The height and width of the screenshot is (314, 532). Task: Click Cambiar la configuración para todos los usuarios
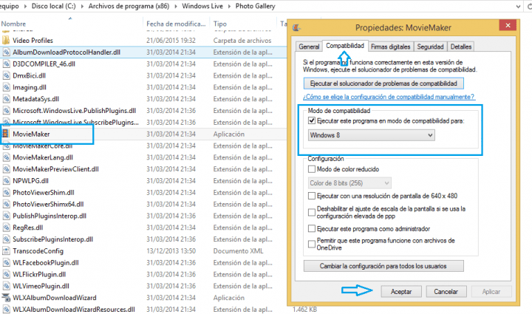383,266
